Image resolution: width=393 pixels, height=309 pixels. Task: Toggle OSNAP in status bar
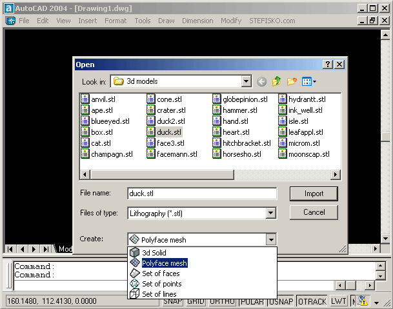pos(281,301)
